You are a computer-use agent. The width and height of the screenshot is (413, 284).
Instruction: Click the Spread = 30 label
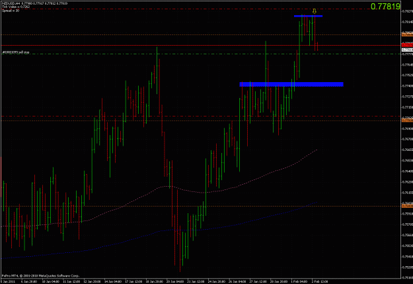pos(11,11)
